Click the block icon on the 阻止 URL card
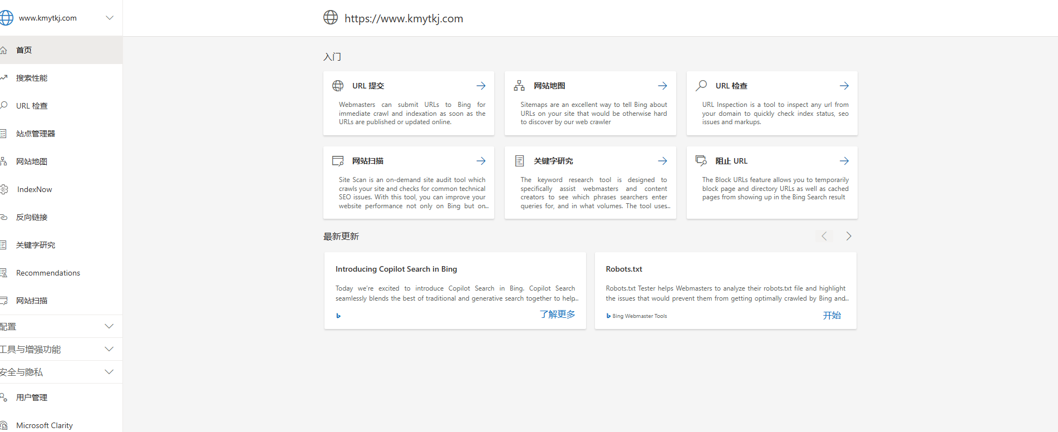 point(701,160)
